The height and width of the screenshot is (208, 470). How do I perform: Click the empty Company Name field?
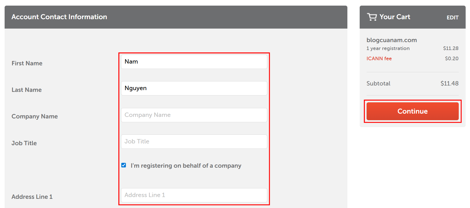point(194,115)
